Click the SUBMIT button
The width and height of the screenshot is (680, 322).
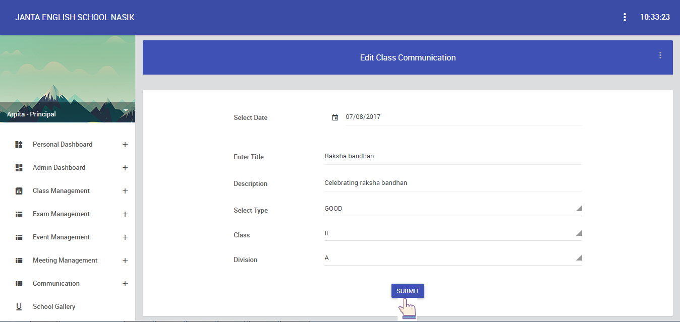408,291
